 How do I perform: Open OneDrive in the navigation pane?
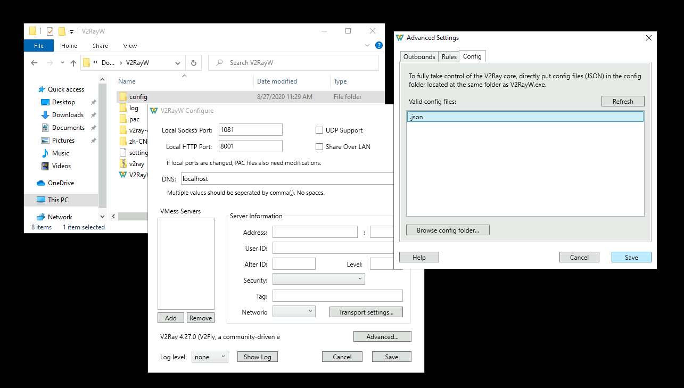pos(55,183)
